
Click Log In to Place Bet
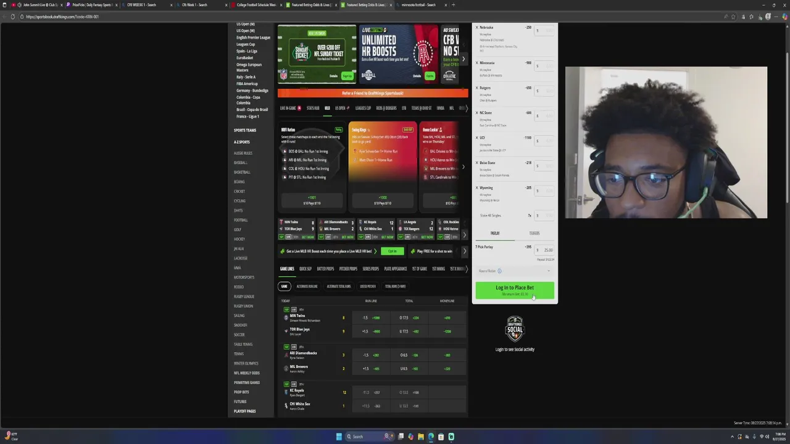pyautogui.click(x=515, y=290)
